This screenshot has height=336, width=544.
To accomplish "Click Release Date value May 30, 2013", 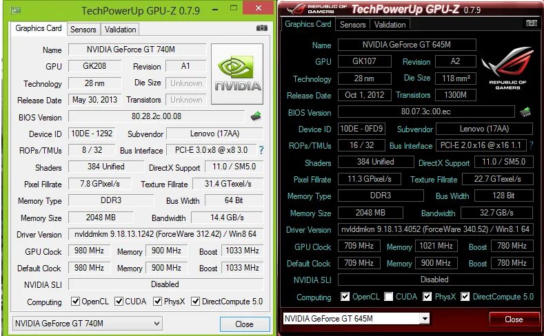I will coord(94,100).
